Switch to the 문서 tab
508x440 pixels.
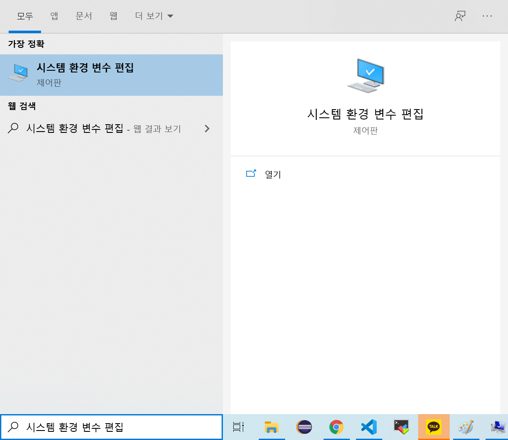84,16
